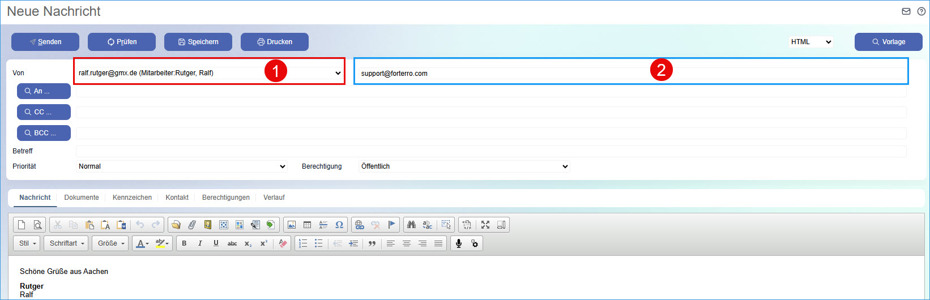Toggle blockquote formatting
The height and width of the screenshot is (300, 930).
point(372,243)
